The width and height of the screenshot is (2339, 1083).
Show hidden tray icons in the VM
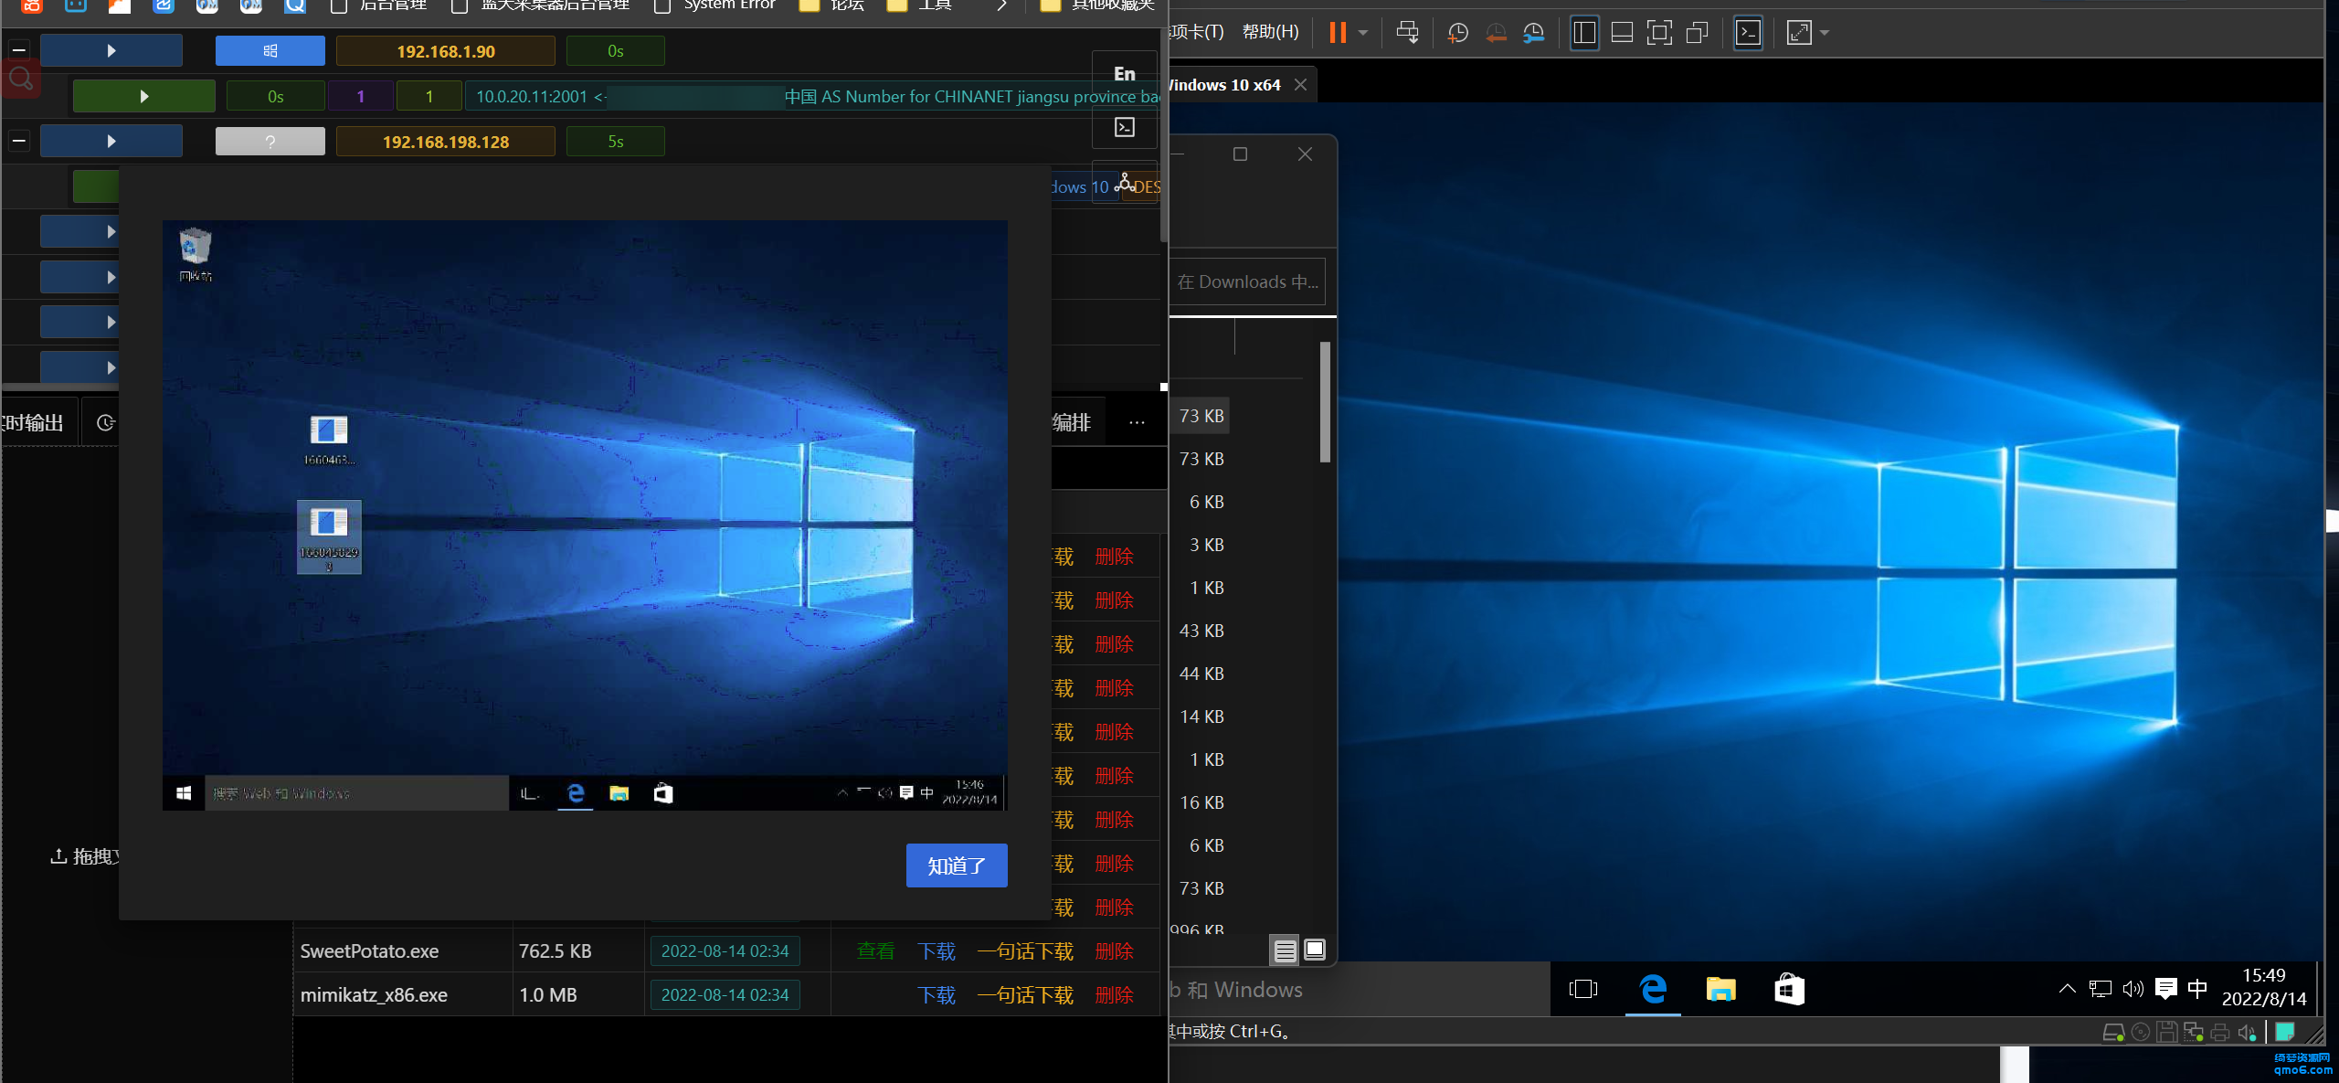(x=2067, y=988)
